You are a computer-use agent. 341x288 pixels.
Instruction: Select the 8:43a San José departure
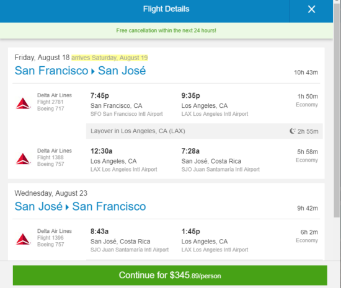(99, 231)
